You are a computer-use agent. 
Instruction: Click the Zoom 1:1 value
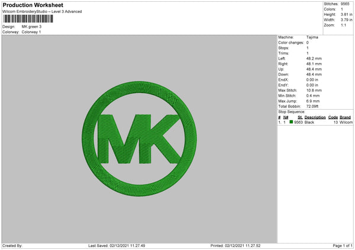(x=343, y=25)
